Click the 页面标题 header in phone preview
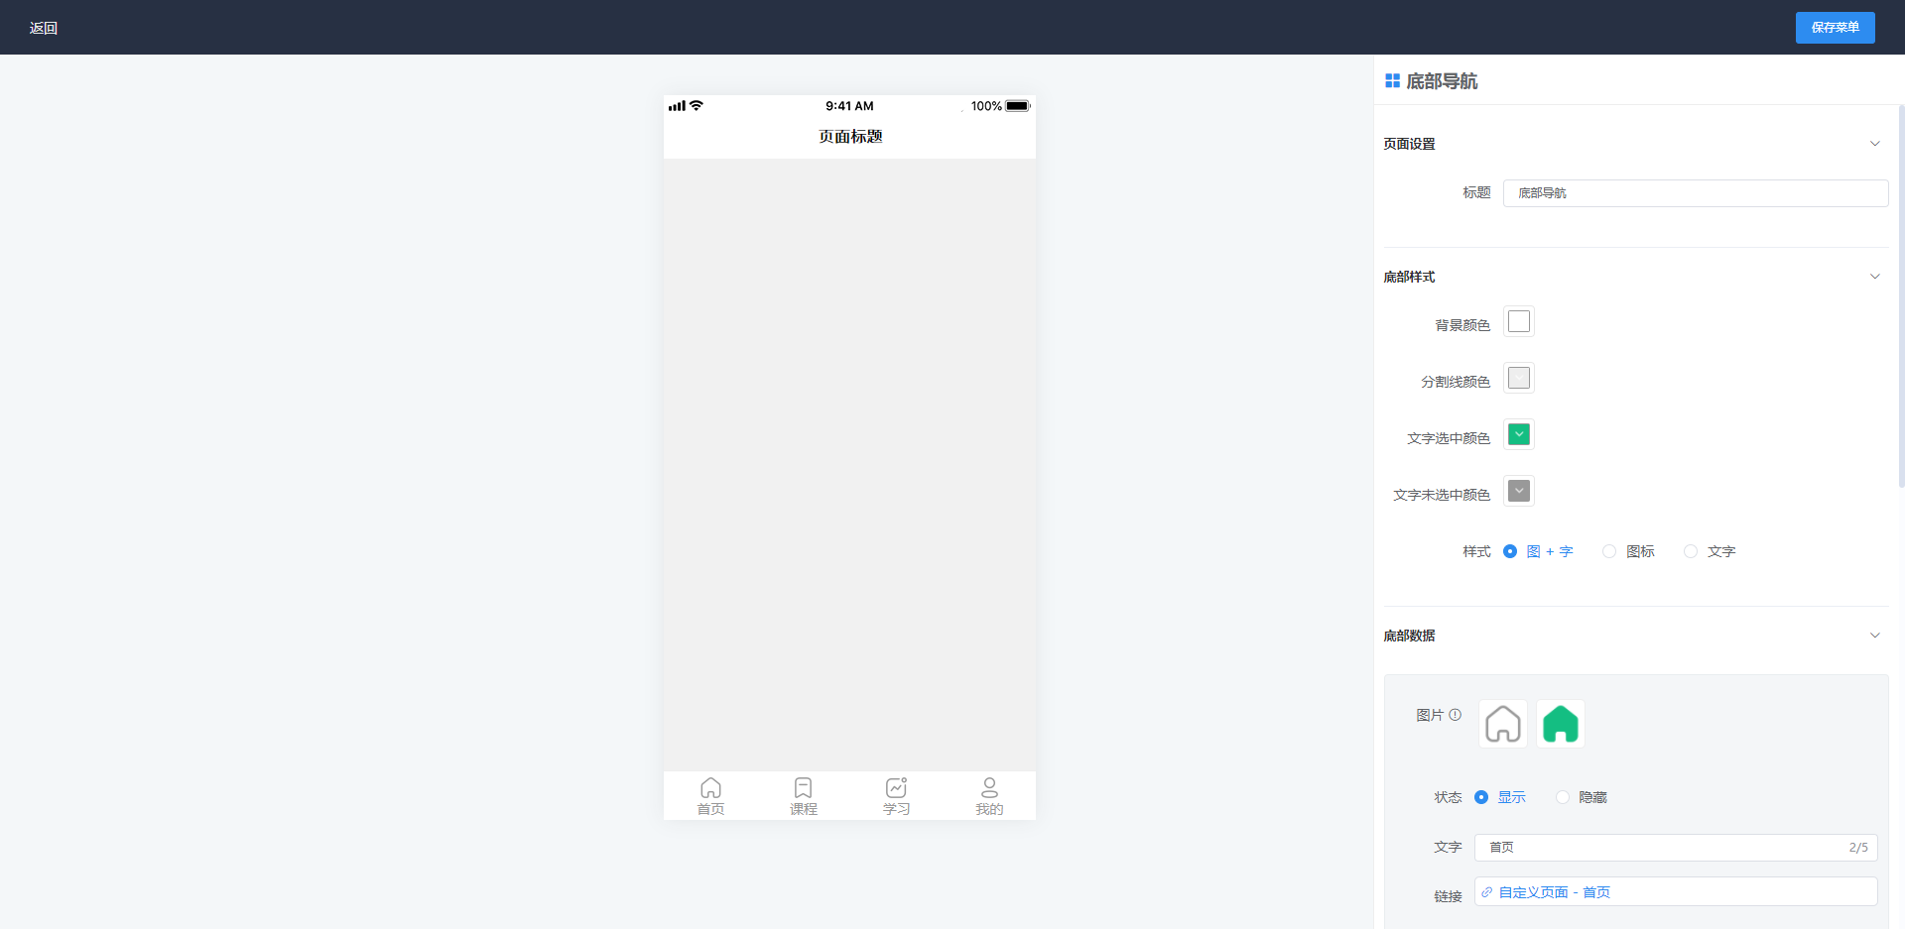 tap(850, 137)
